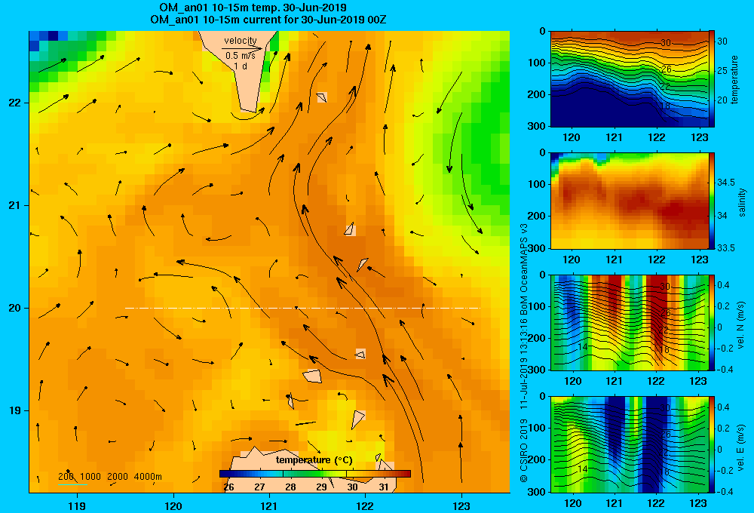Viewport: 754px width, 513px height.
Task: Click the subtitle "OM_an01 10-15m current for 30-Jun-2019 00Z"
Action: tap(268, 20)
